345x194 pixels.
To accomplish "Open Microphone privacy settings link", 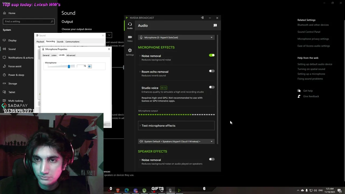I will (313, 39).
